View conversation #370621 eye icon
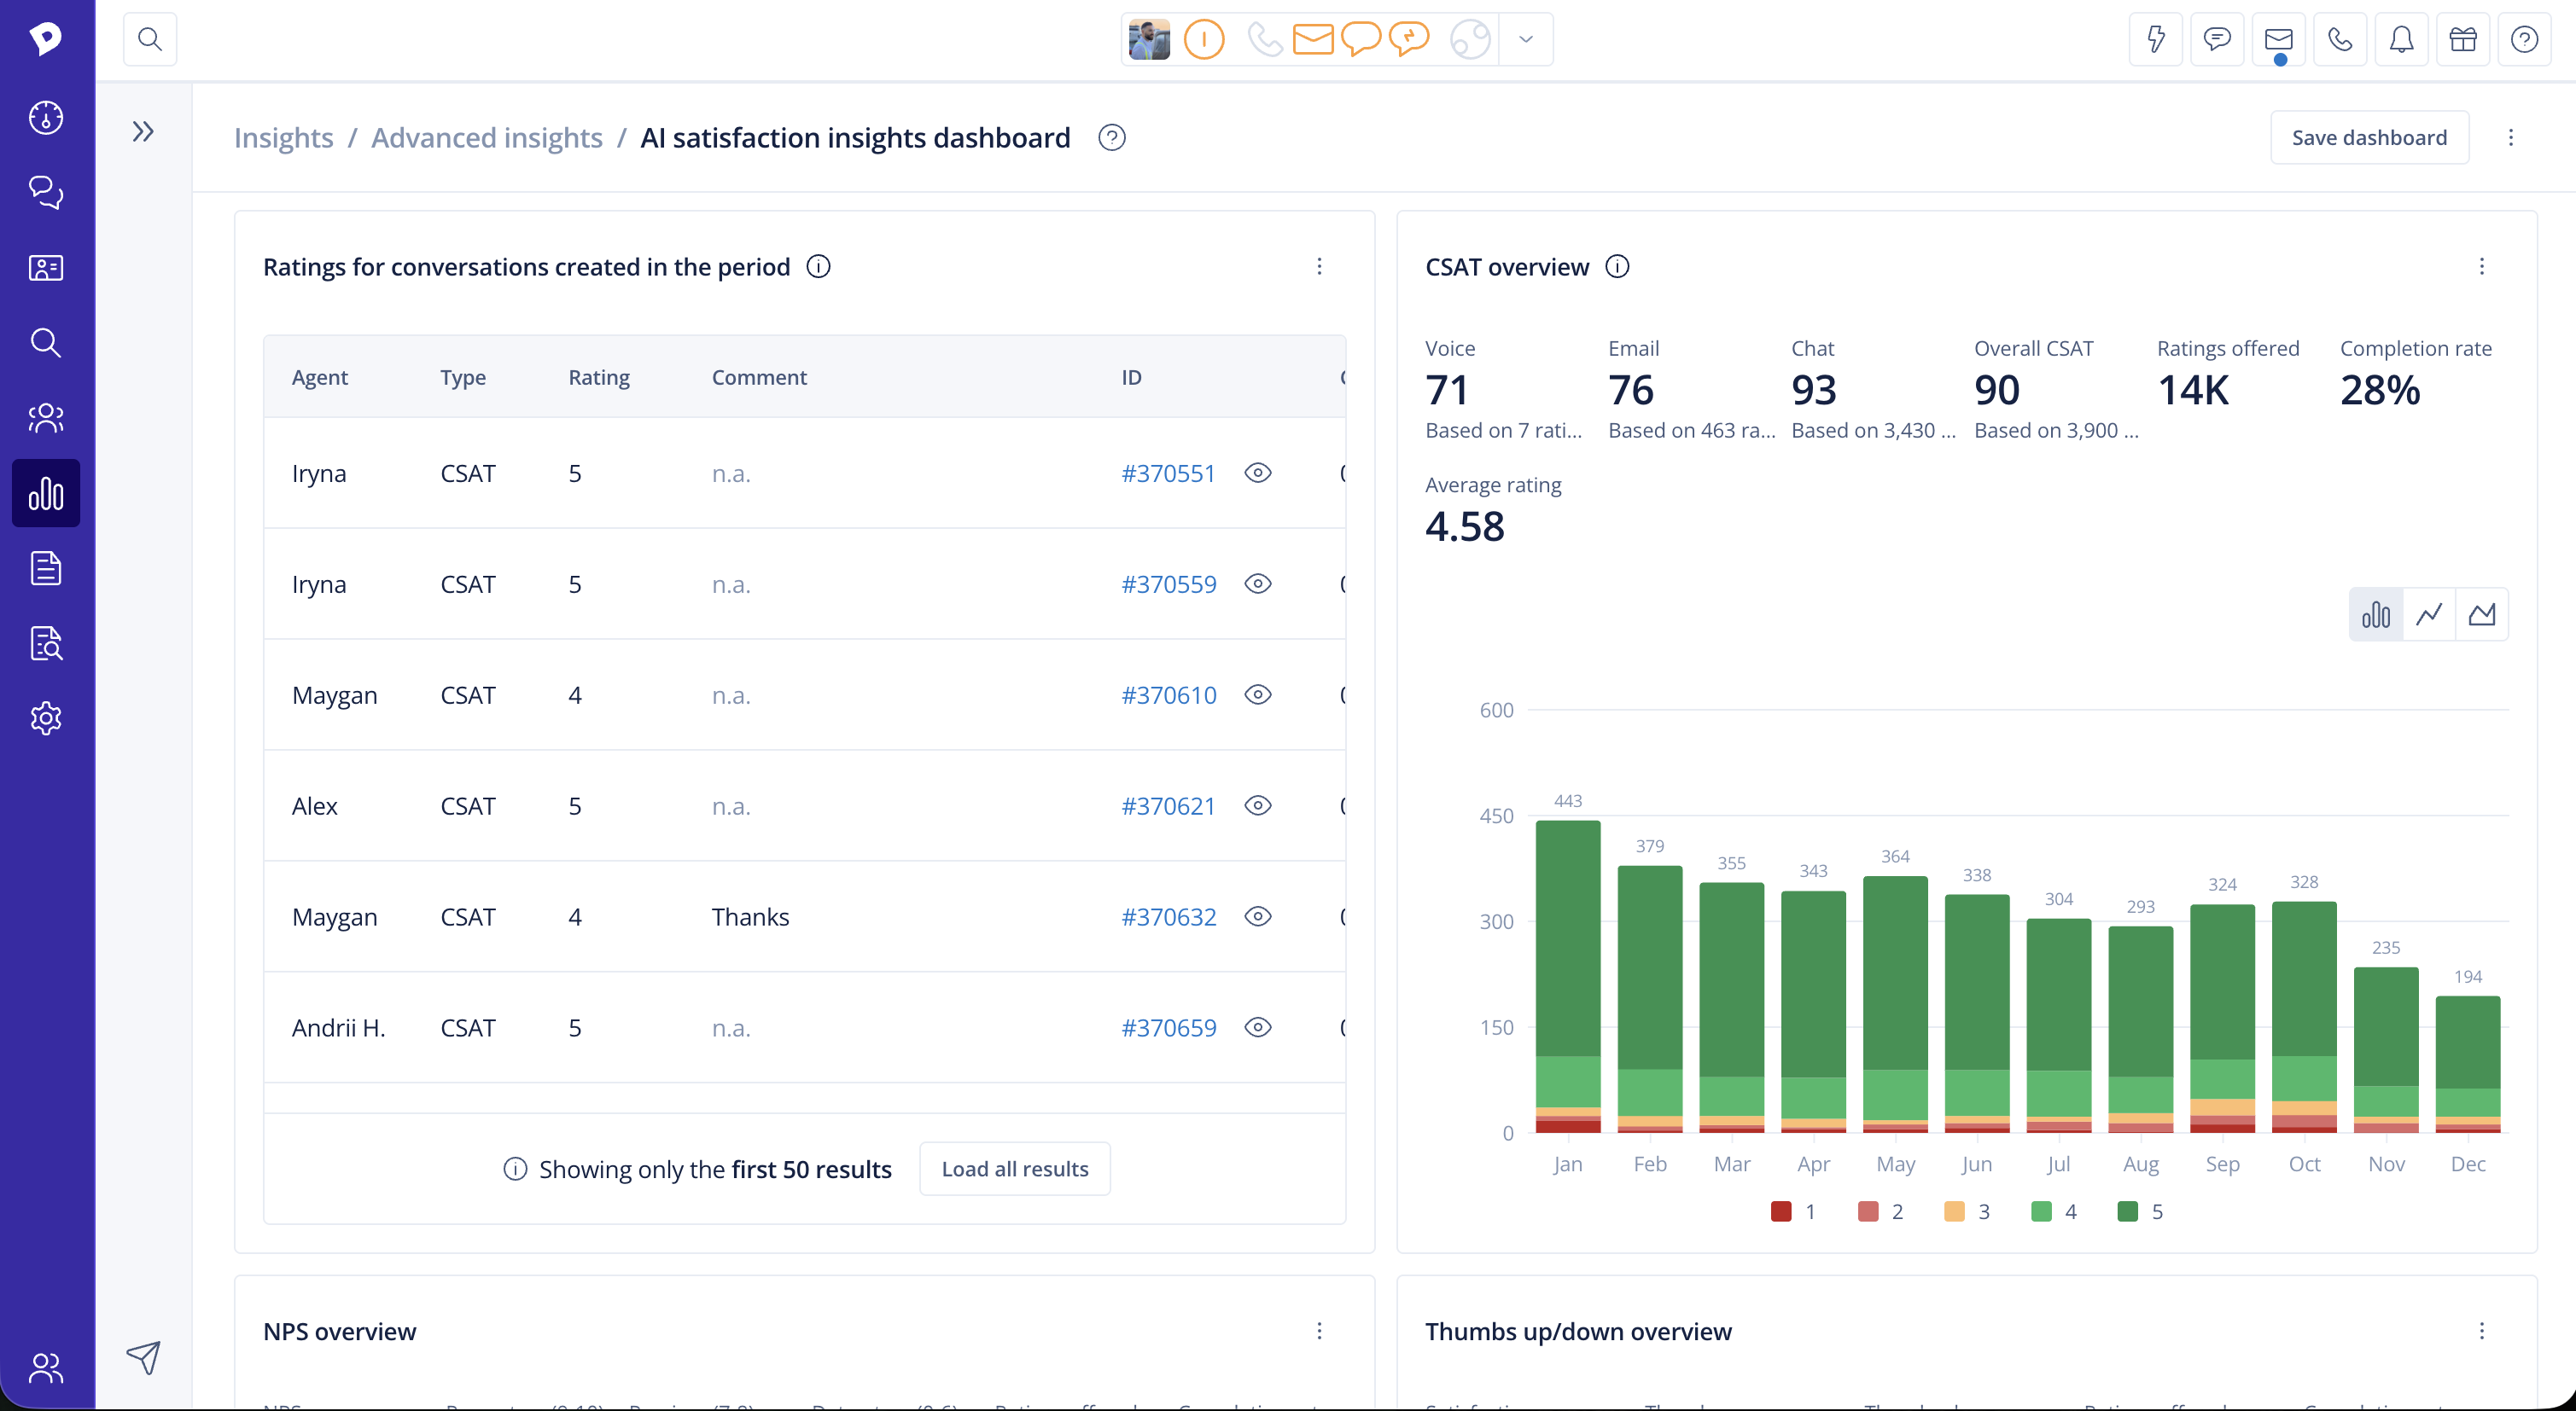The image size is (2576, 1411). point(1258,805)
